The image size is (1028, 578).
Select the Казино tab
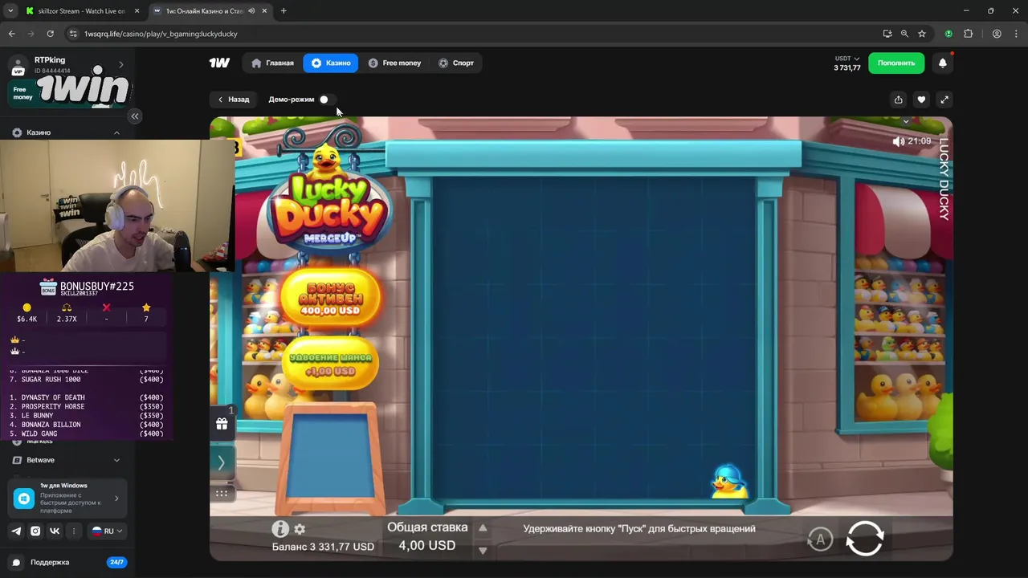pyautogui.click(x=330, y=63)
